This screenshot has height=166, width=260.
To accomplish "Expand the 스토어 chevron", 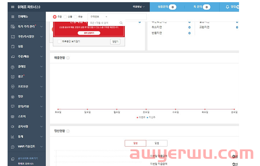I will (x=42, y=117).
